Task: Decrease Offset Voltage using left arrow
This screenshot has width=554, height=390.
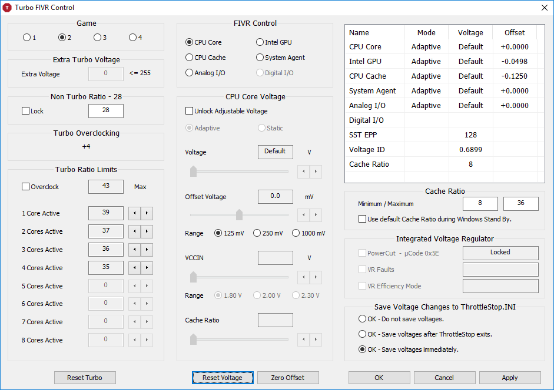Action: (x=304, y=215)
